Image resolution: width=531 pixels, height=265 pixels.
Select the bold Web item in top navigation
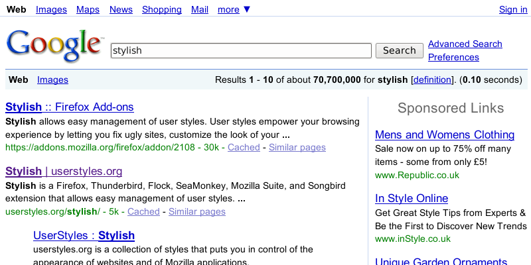(16, 9)
